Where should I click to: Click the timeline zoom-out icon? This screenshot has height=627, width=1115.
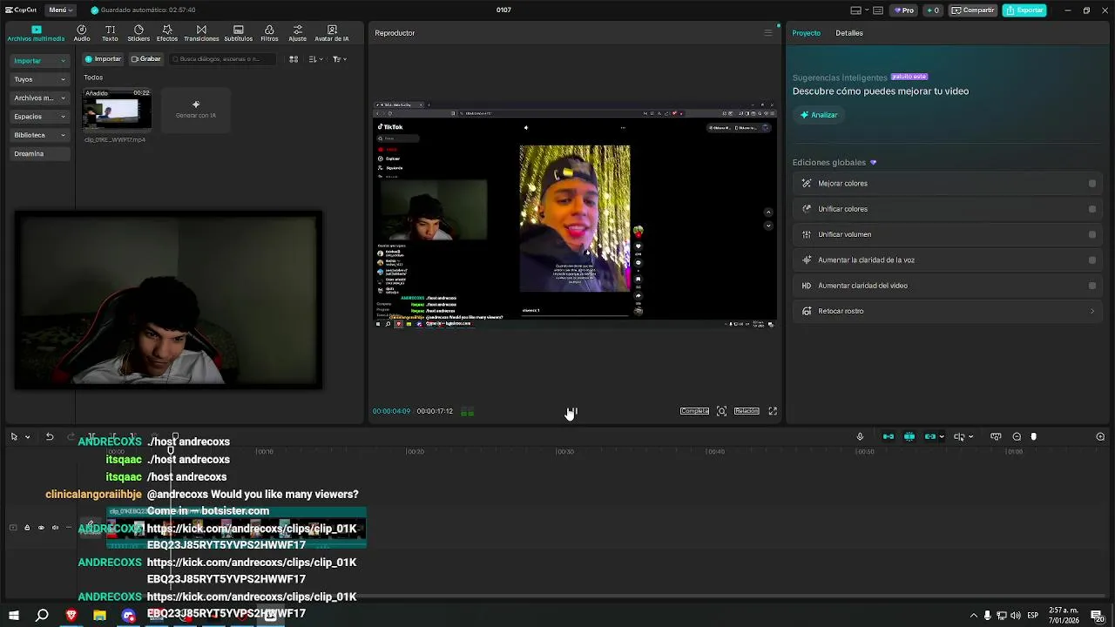coord(1017,436)
